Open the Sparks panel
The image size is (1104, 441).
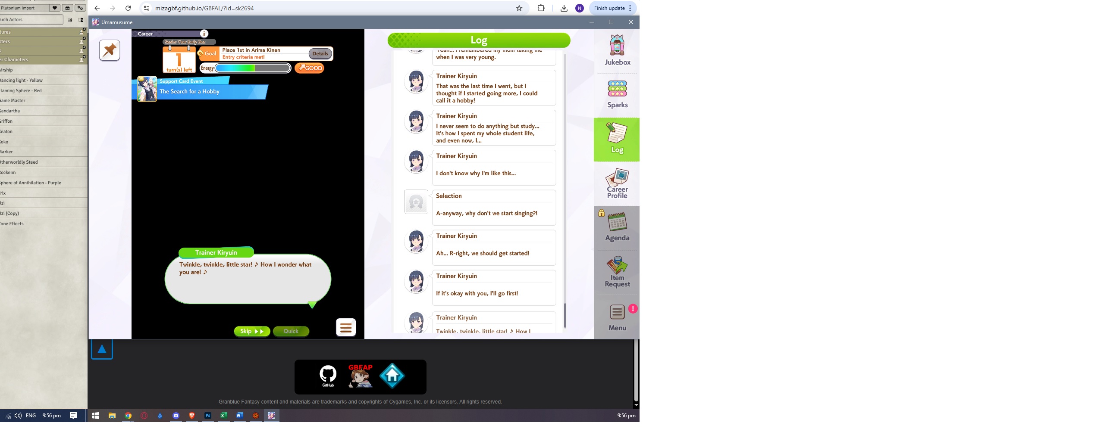(617, 95)
